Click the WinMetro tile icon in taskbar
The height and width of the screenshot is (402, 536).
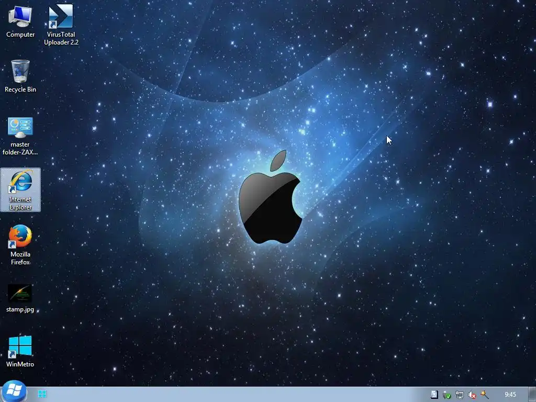click(42, 394)
